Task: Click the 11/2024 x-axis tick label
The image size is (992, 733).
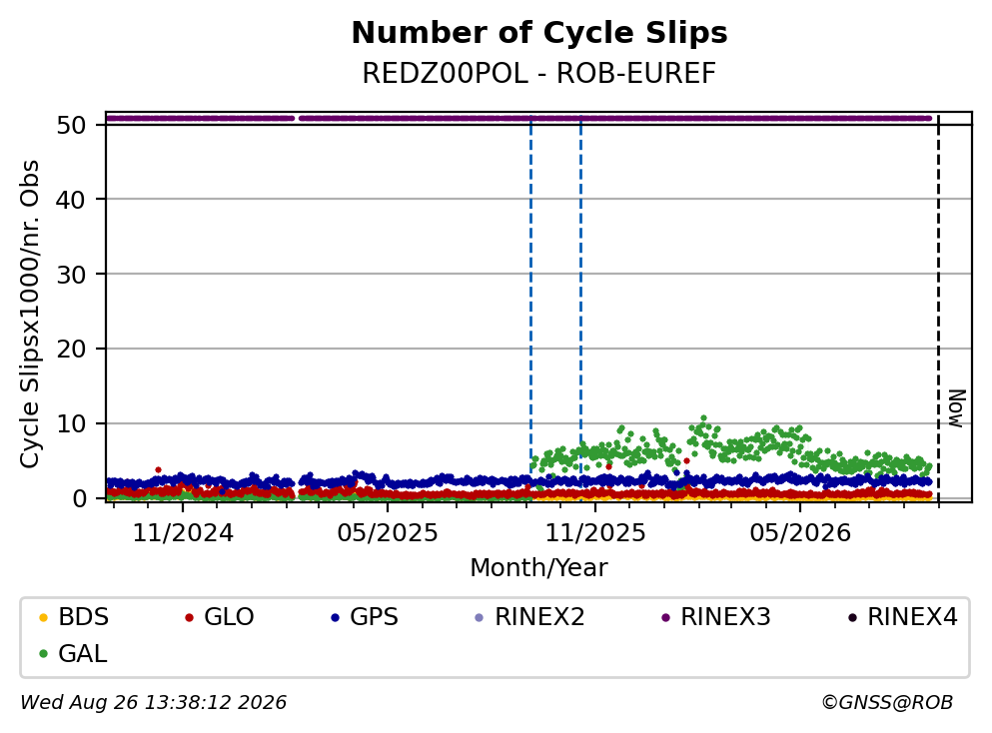Action: pos(183,533)
